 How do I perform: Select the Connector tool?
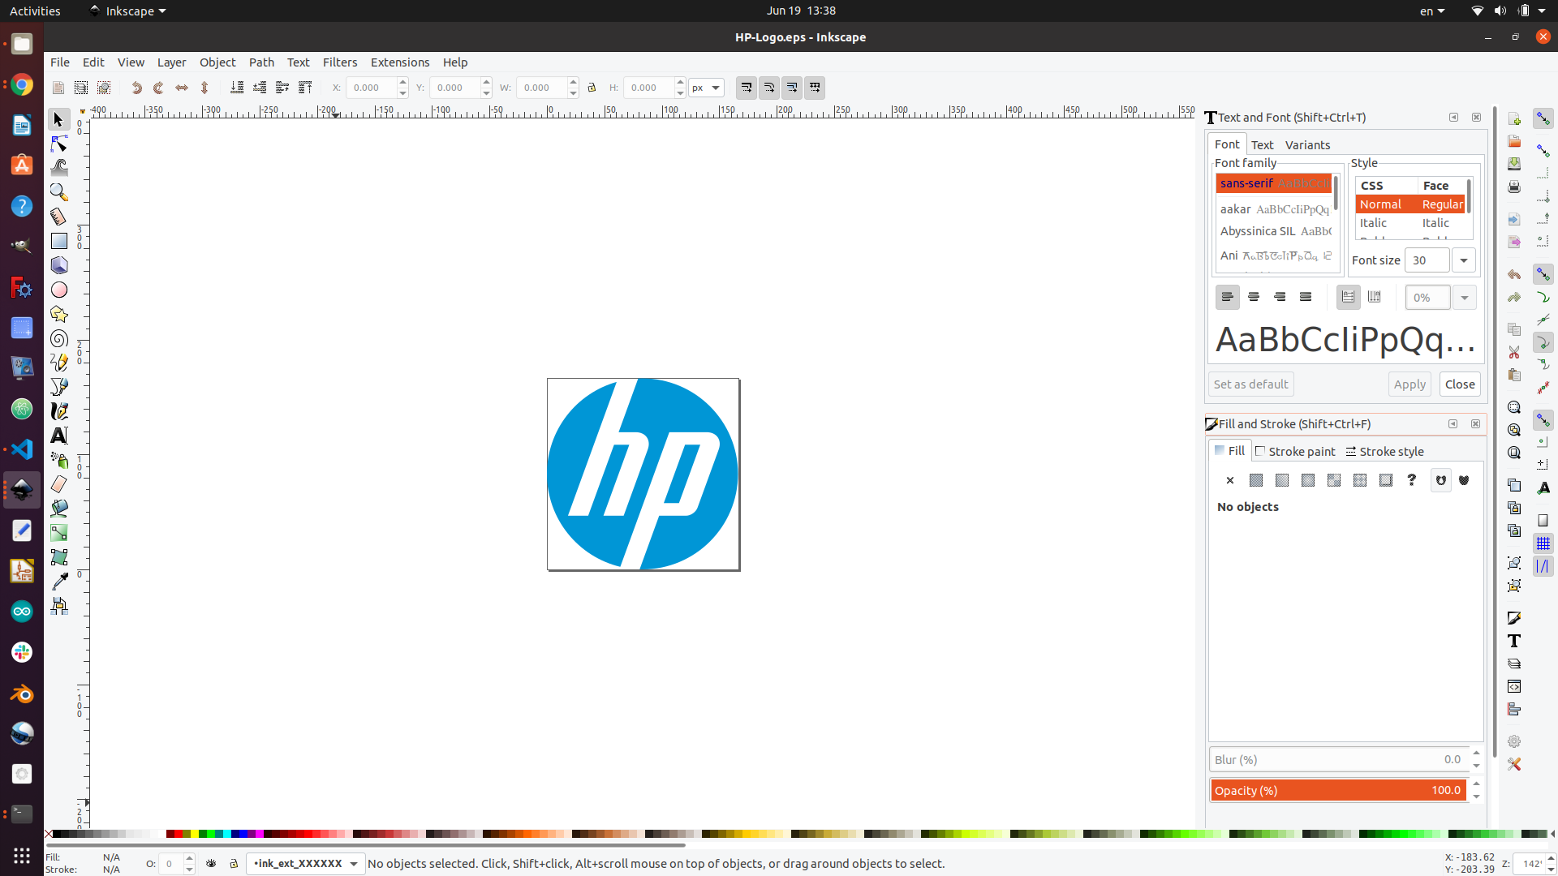tap(58, 606)
